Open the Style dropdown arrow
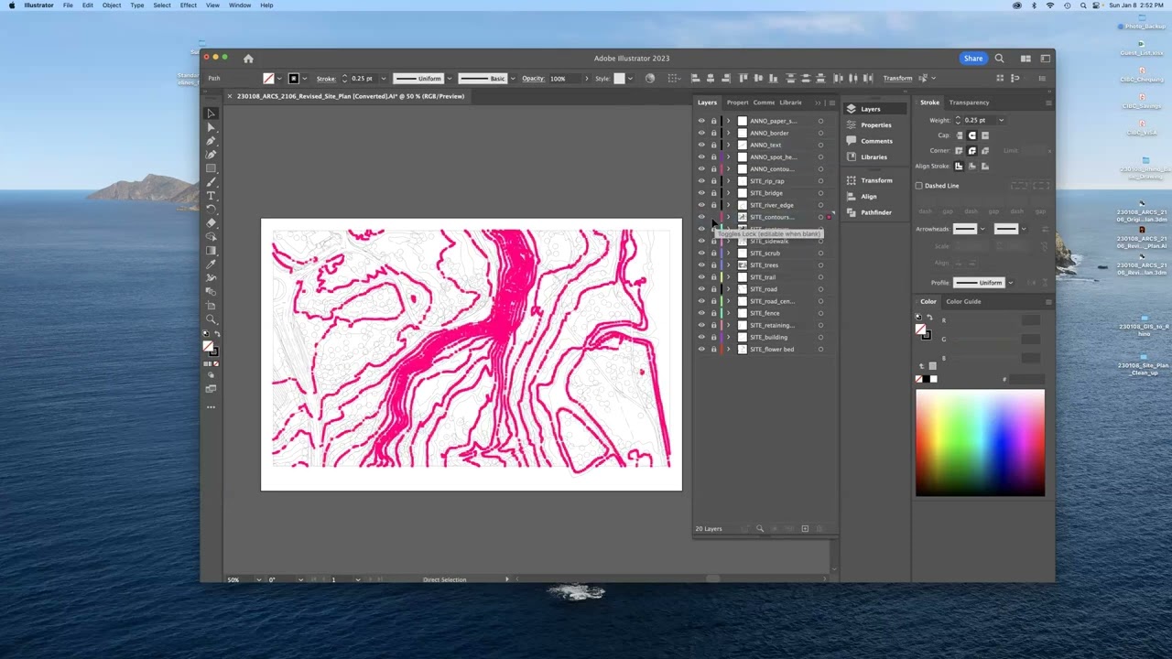The width and height of the screenshot is (1172, 659). pos(630,79)
